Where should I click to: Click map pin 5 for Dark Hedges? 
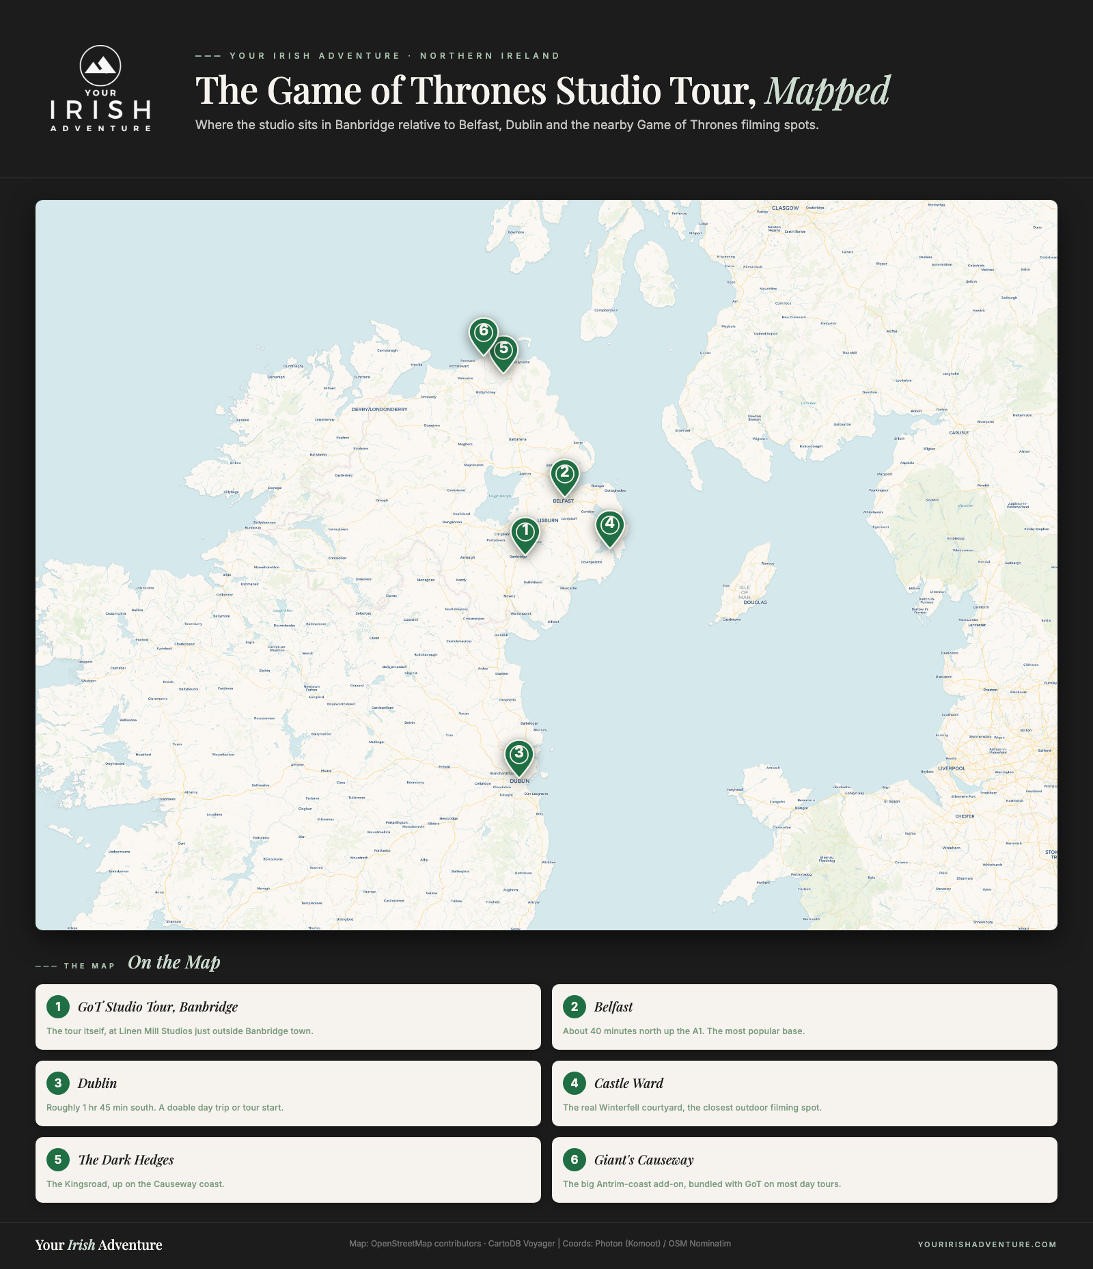point(503,353)
